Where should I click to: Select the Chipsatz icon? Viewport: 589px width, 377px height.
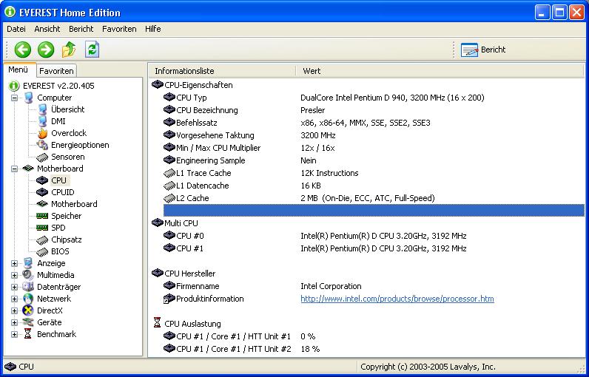(x=42, y=240)
